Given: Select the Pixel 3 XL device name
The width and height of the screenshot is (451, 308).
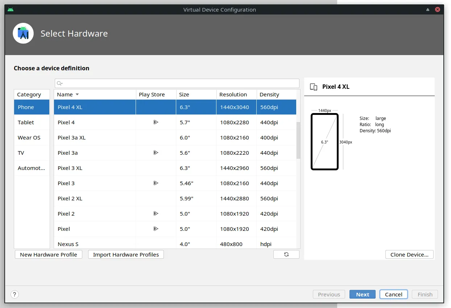Looking at the screenshot, I should 70,168.
